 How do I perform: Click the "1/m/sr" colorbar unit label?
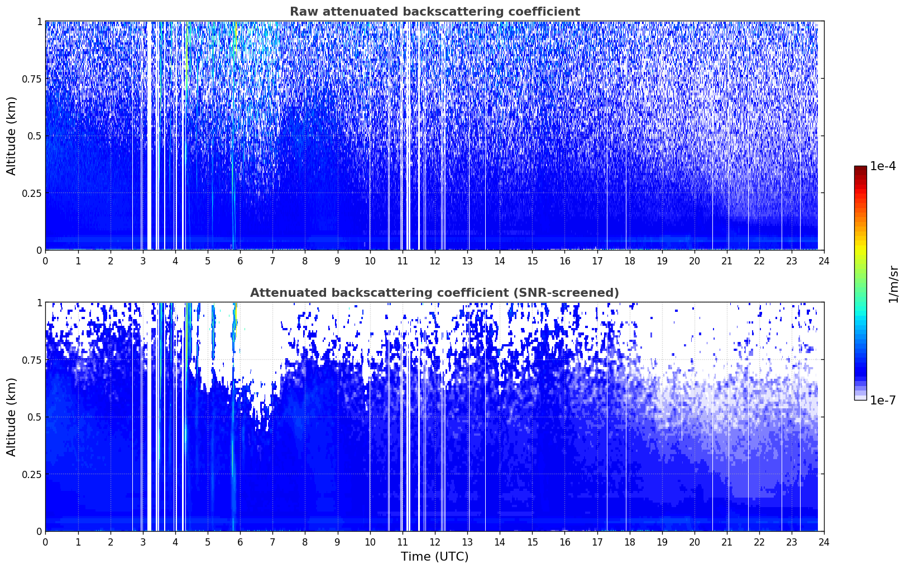893,283
